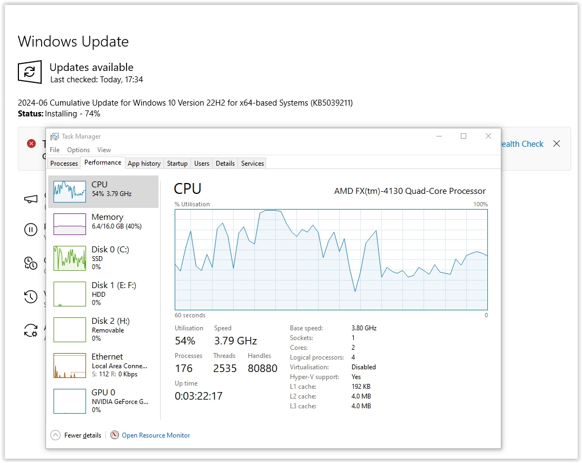Open the Options menu in Task Manager
Screen dimensions: 582x463
(78, 150)
